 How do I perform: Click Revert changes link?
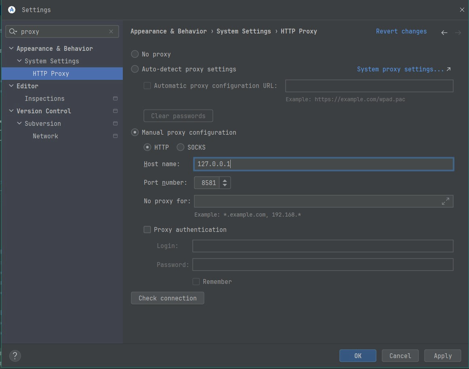pyautogui.click(x=401, y=31)
